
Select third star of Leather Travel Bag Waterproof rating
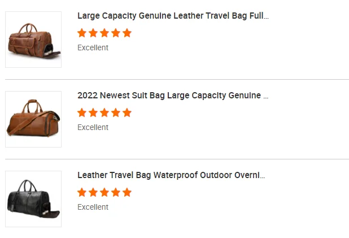[x=104, y=192]
